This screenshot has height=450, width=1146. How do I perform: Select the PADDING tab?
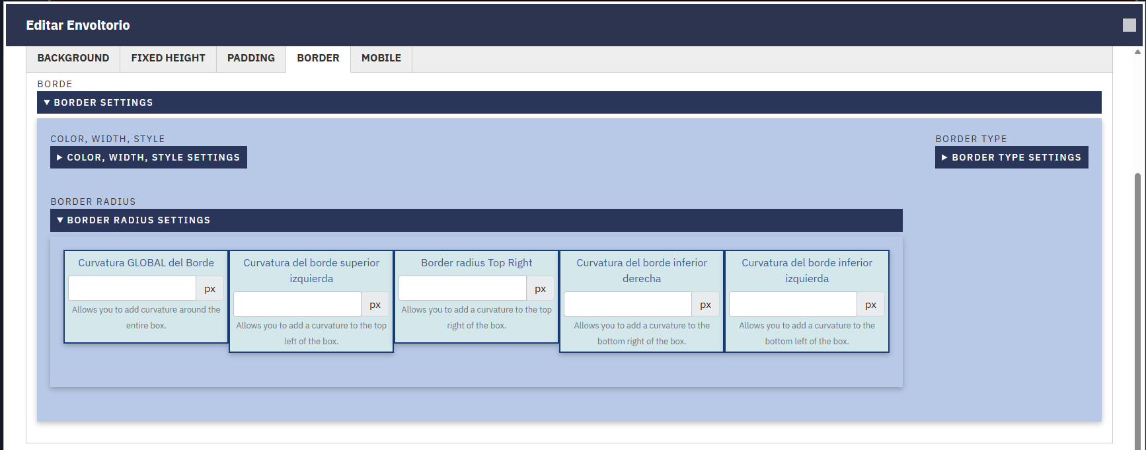[x=251, y=58]
